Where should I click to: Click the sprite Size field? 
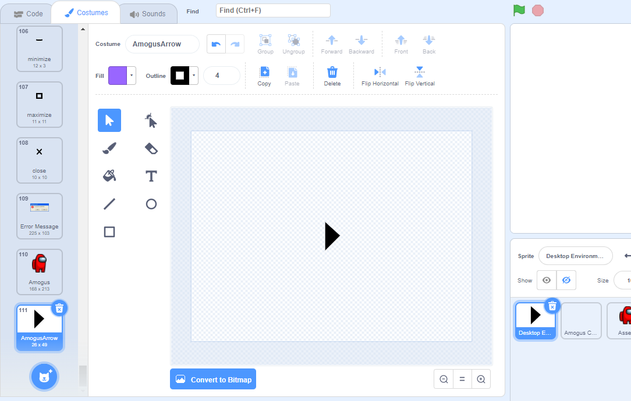(x=622, y=280)
